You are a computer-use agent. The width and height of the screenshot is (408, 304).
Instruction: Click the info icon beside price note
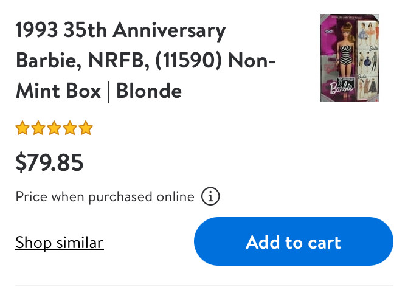point(210,197)
